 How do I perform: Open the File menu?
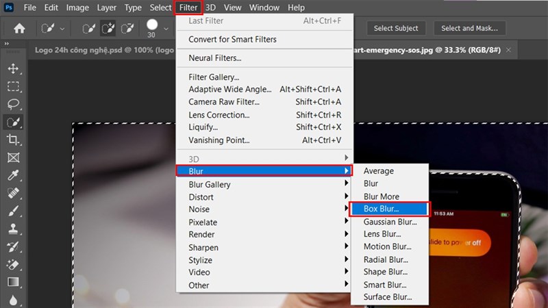tap(29, 8)
